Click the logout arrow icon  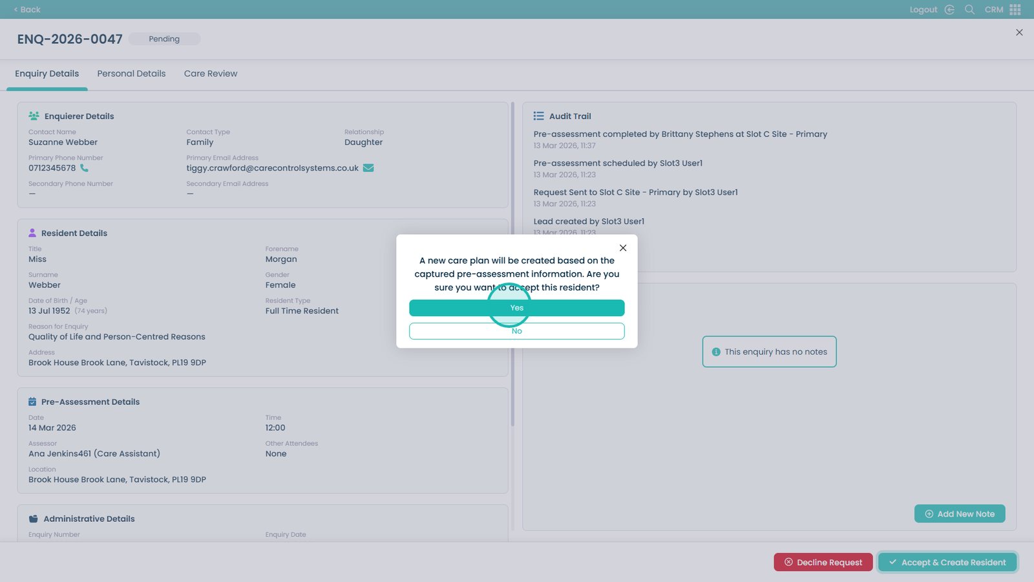pyautogui.click(x=949, y=10)
